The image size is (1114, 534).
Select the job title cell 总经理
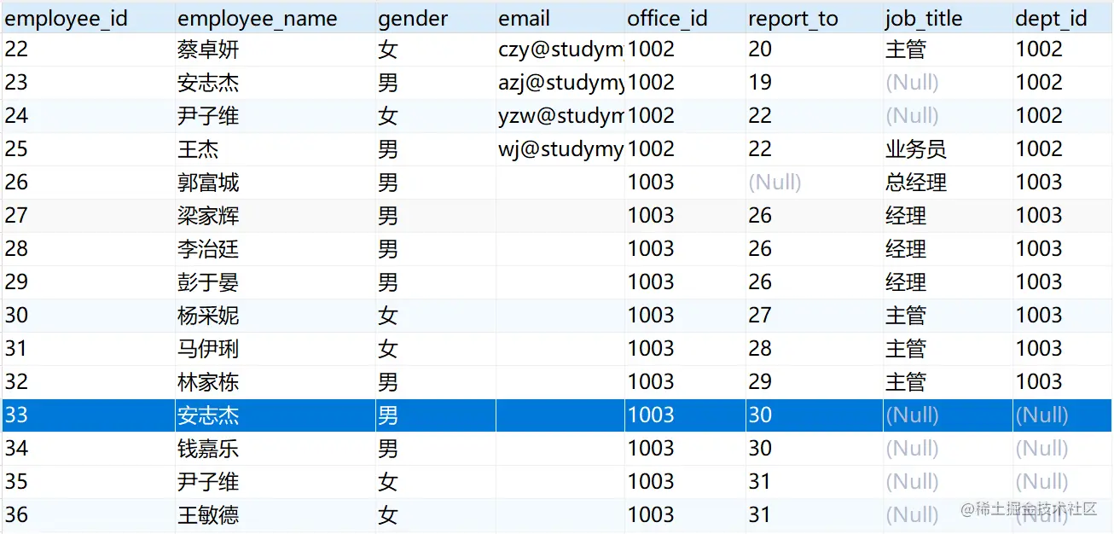[x=948, y=183]
